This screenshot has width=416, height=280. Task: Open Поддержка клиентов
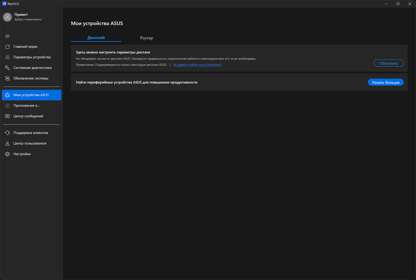pos(31,133)
